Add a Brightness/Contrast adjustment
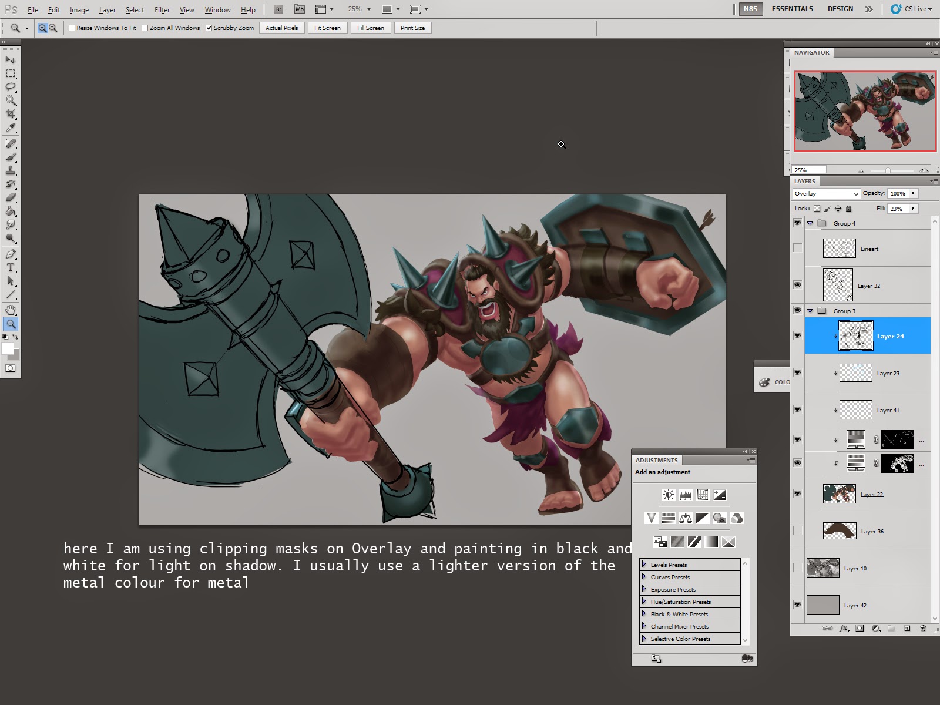The width and height of the screenshot is (940, 705). (x=669, y=495)
